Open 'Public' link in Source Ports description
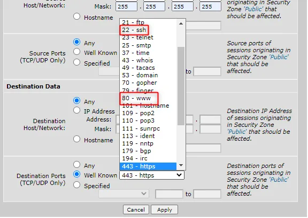The image size is (308, 218). pos(279,57)
